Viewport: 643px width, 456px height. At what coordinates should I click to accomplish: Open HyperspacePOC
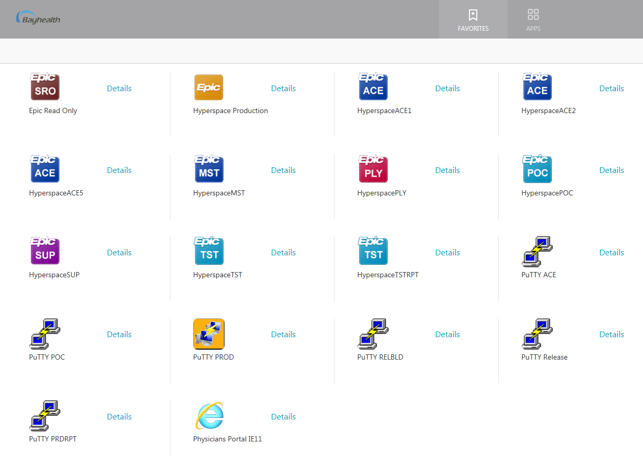pyautogui.click(x=537, y=169)
